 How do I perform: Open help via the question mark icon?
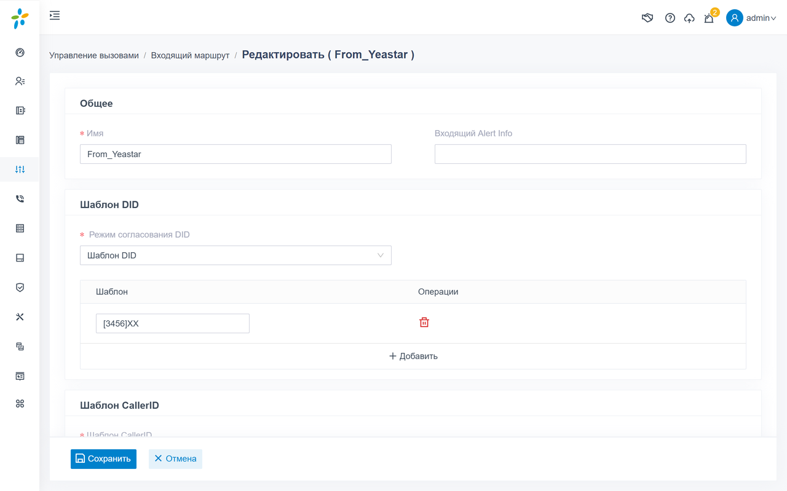670,18
